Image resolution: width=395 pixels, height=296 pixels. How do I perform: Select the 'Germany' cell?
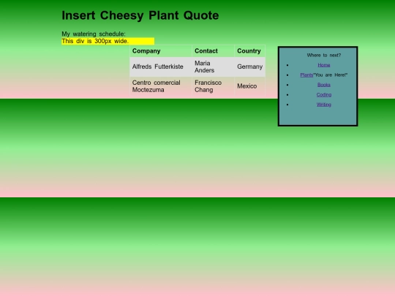coord(250,67)
